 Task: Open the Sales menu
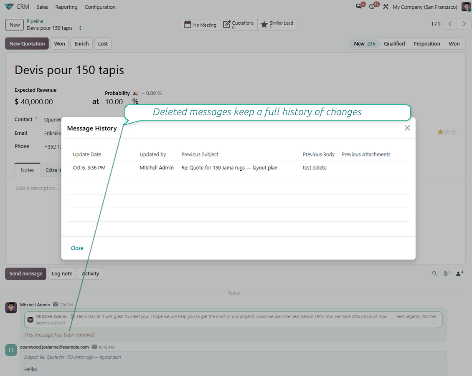tap(43, 7)
